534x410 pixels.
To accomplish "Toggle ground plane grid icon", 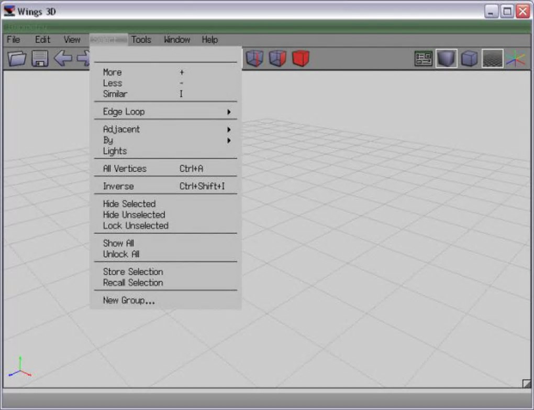I will pyautogui.click(x=493, y=59).
